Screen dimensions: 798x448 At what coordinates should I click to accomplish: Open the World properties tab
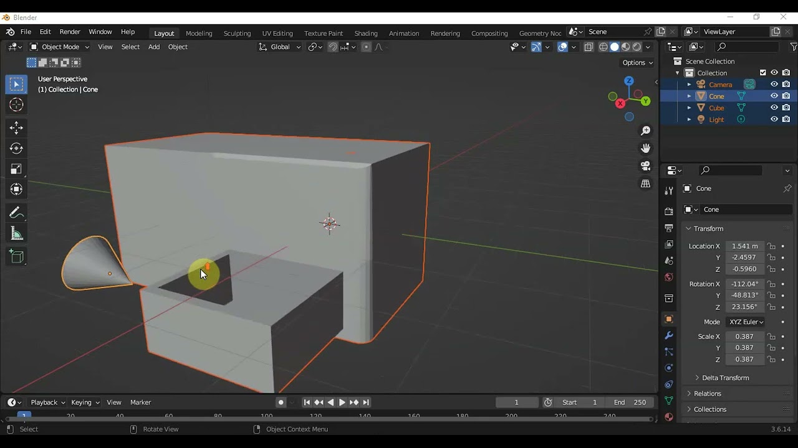tap(669, 277)
